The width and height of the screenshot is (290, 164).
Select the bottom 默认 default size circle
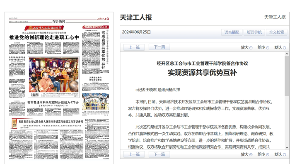click(285, 154)
